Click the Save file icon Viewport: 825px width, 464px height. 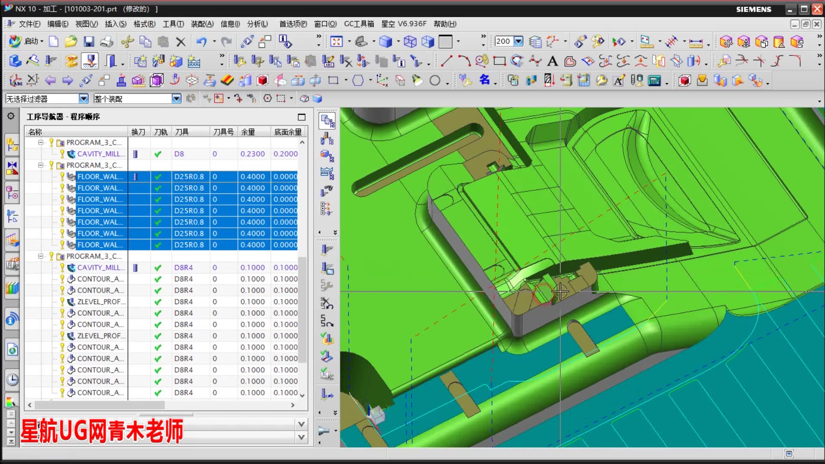click(x=89, y=42)
